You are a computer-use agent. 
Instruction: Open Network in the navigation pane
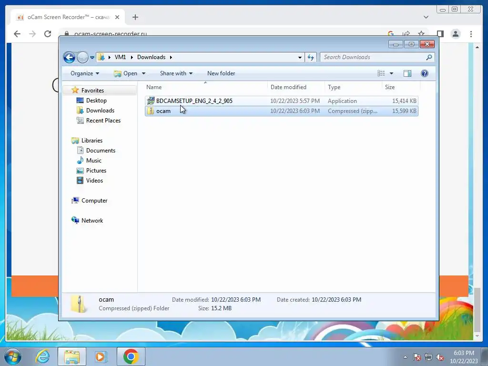[x=92, y=221]
